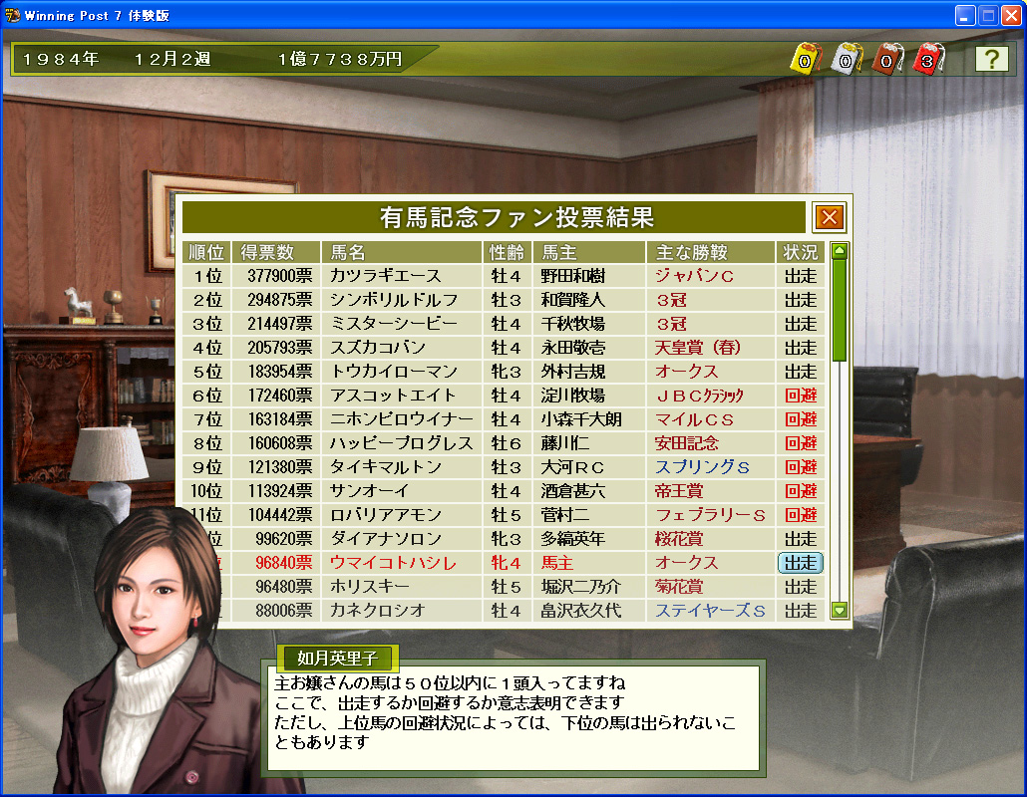Close the 有馬記念ファン投票結果 dialog with the orange X
Viewport: 1027px width, 797px height.
tap(830, 217)
